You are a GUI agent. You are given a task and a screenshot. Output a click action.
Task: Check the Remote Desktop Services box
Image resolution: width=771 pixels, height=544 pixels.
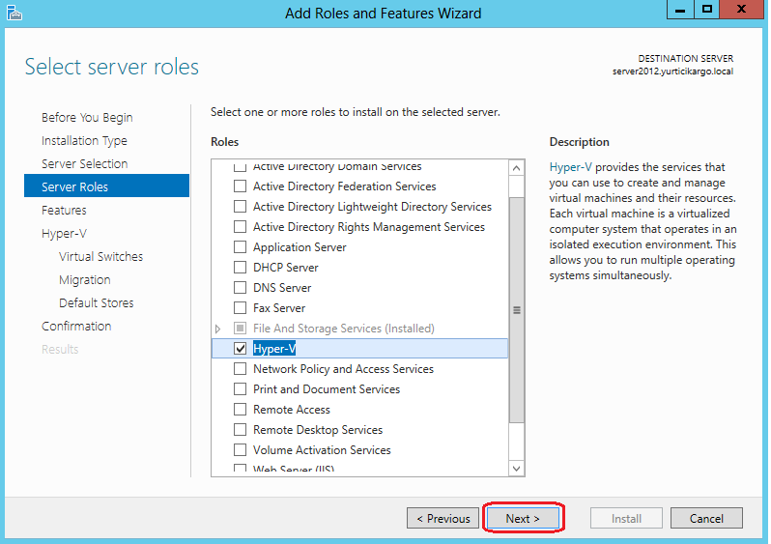point(241,430)
